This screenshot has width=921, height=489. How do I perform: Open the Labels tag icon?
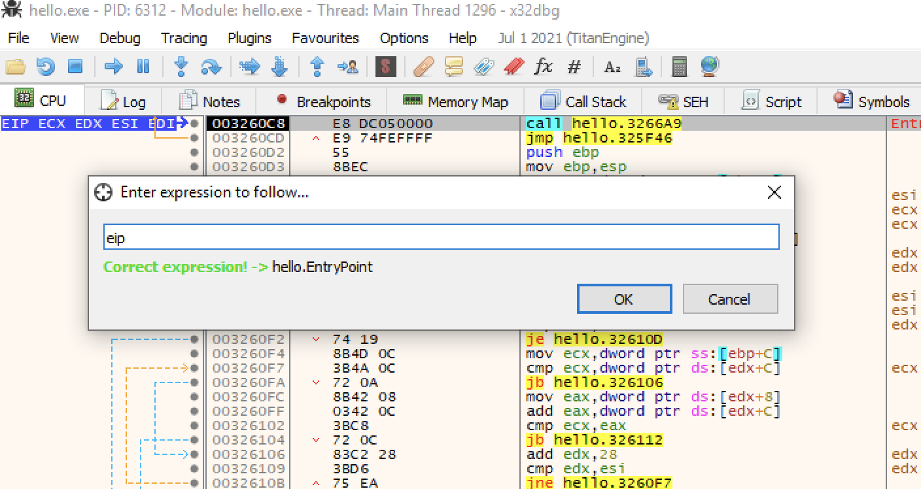483,66
